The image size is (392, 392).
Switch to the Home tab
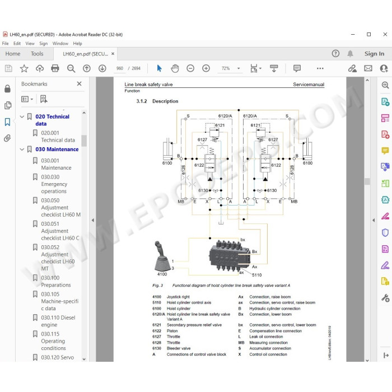click(x=13, y=54)
